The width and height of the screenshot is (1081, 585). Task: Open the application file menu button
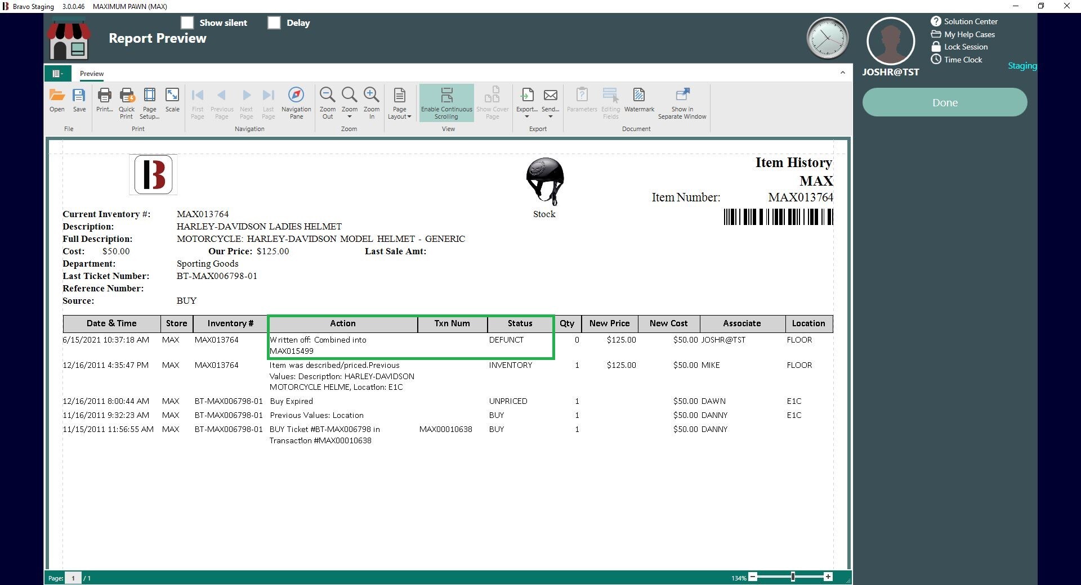point(57,74)
